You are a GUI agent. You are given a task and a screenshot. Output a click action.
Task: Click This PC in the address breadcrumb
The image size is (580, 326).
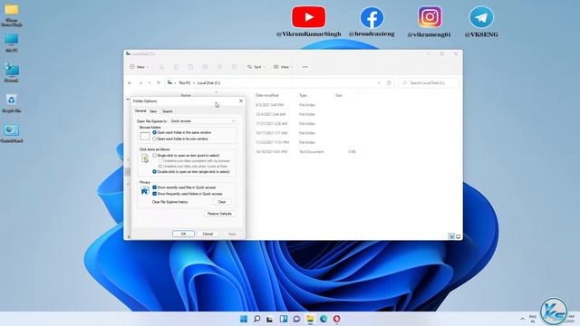tap(185, 82)
